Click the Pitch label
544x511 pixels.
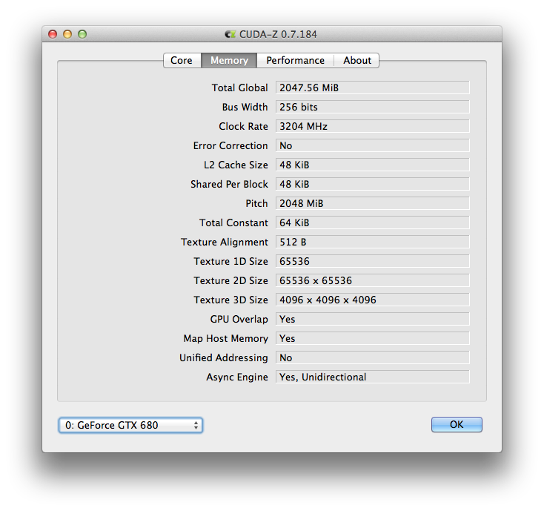256,203
